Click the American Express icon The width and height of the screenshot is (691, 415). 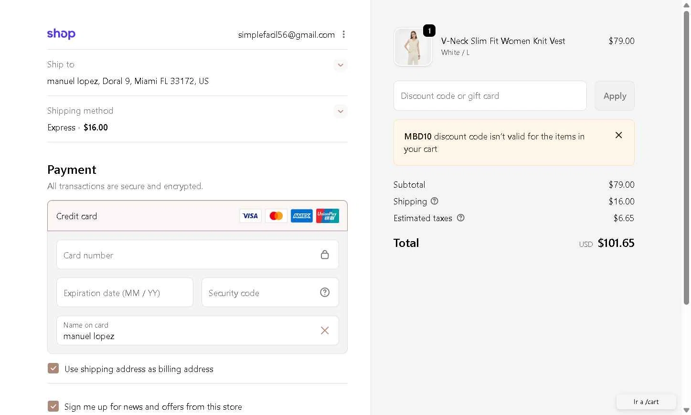[302, 216]
